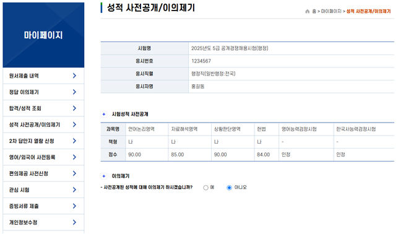Click 홈 breadcrumb link

coord(314,11)
